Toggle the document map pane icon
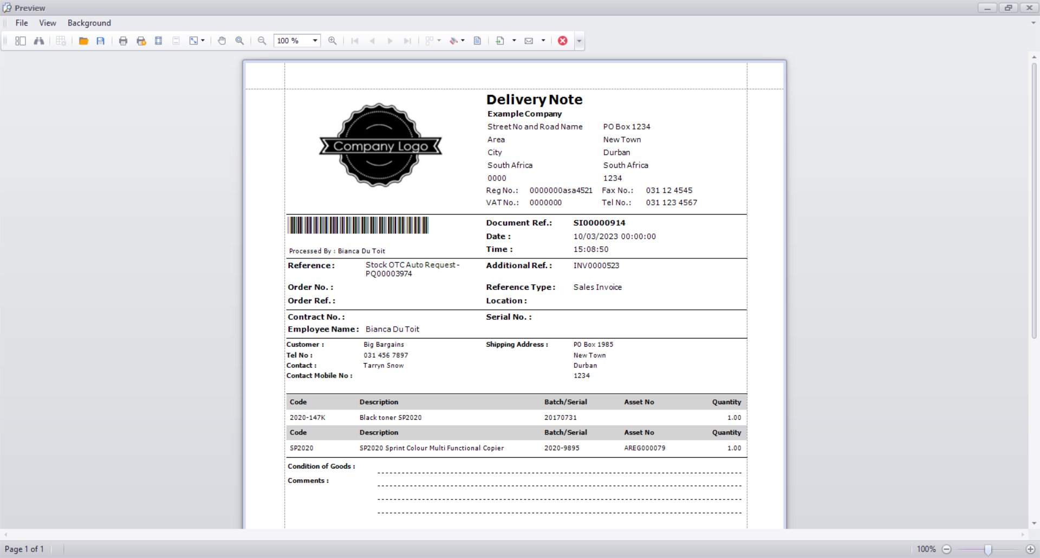This screenshot has width=1040, height=558. pyautogui.click(x=21, y=41)
